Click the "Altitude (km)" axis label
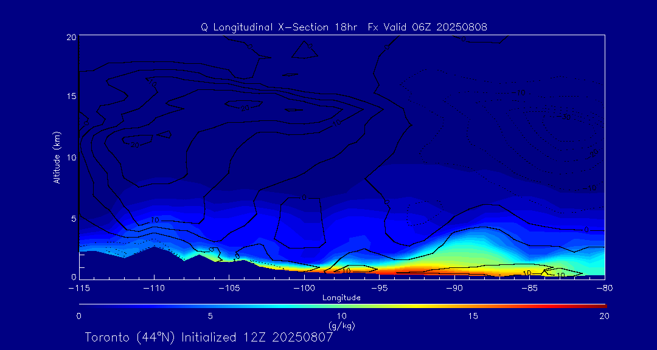 (57, 157)
